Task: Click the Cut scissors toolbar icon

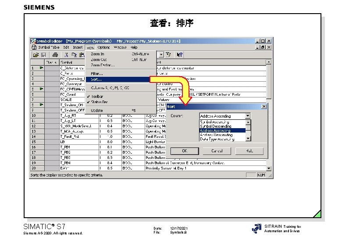Action: pos(66,55)
